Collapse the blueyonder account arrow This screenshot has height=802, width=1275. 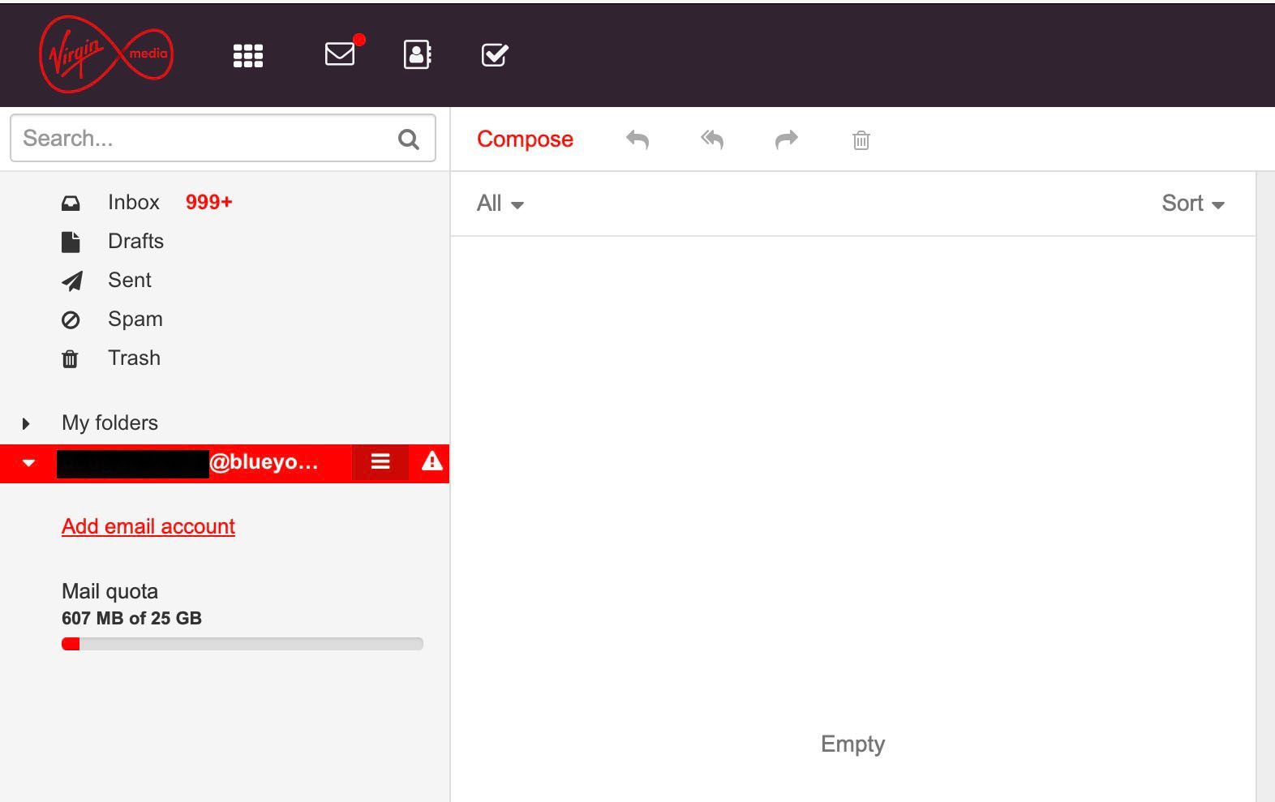tap(28, 463)
